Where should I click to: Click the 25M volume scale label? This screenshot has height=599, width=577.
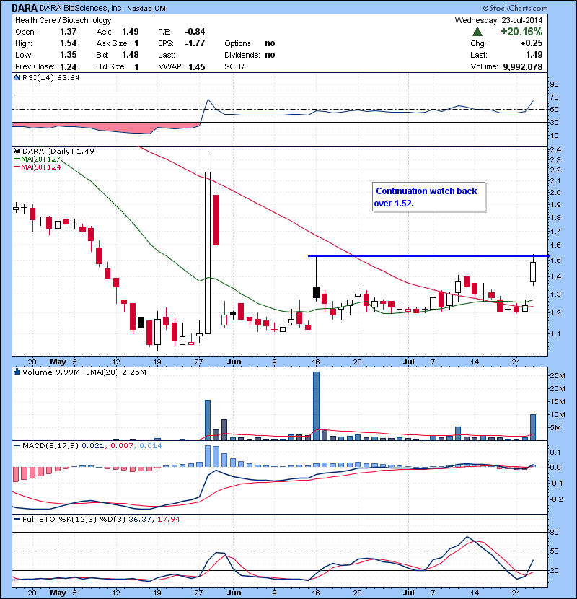tap(558, 376)
